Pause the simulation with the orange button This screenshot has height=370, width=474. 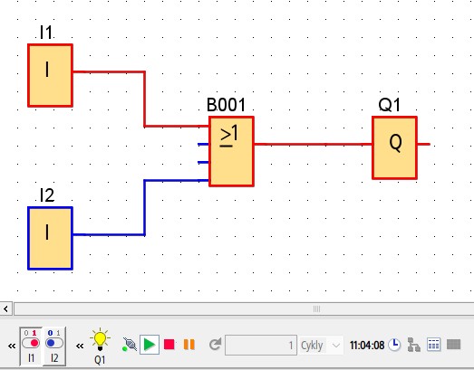click(x=189, y=345)
